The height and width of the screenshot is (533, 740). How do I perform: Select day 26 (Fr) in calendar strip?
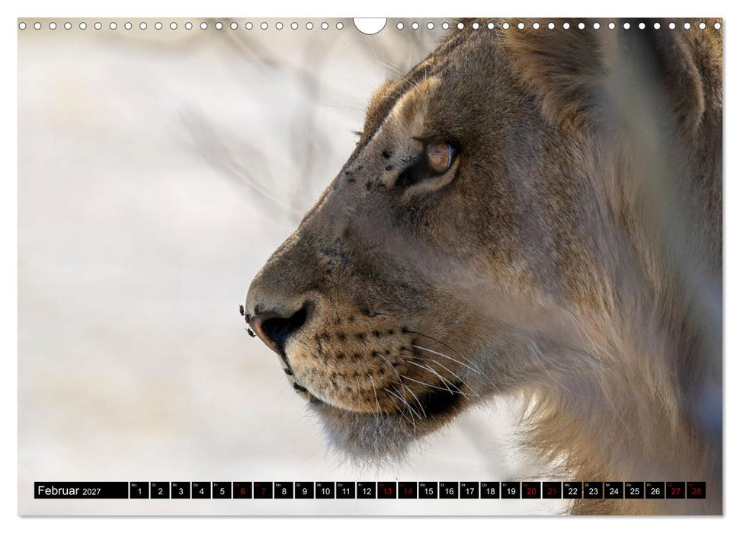tap(655, 490)
